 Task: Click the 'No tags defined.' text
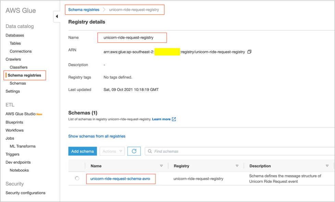(x=118, y=77)
